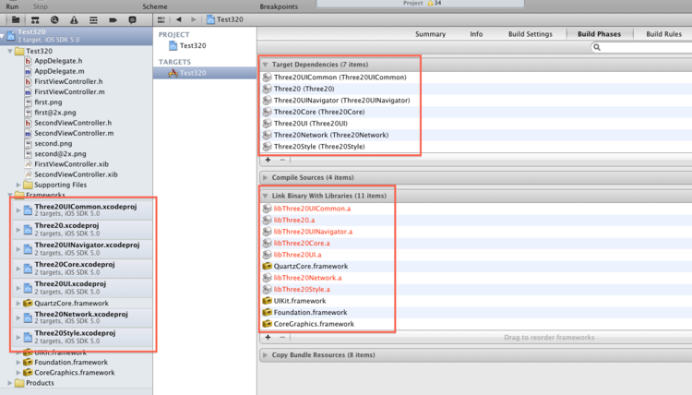692x395 pixels.
Task: Expand the Products folder
Action: click(x=10, y=383)
